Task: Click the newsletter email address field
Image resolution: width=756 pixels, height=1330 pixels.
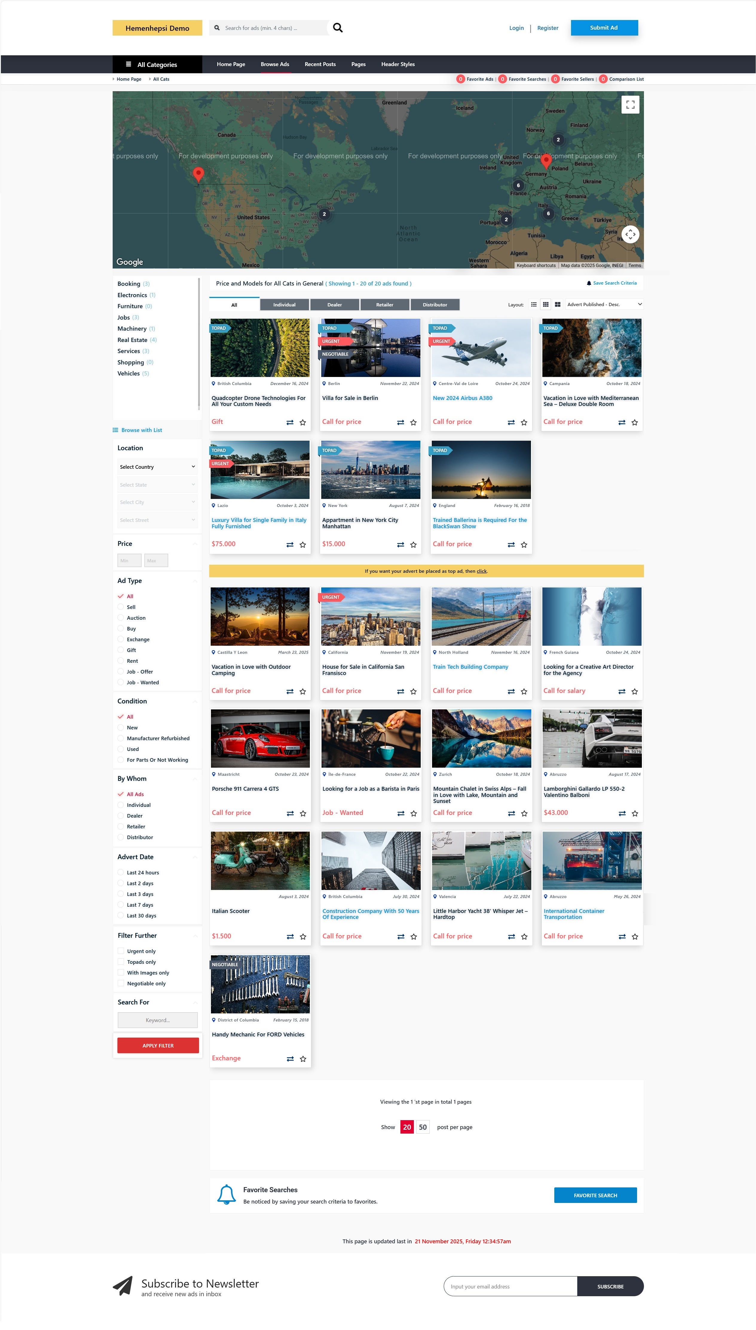Action: click(510, 1286)
